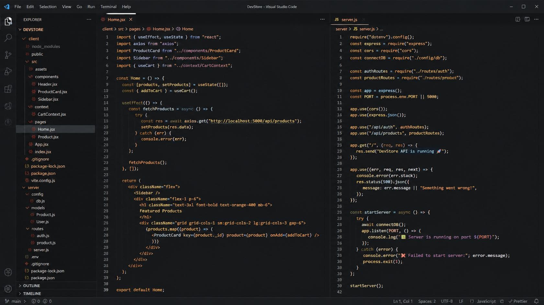Click the pages breadcrumb in Home.jsx editor
This screenshot has height=305, width=544.
[x=135, y=29]
